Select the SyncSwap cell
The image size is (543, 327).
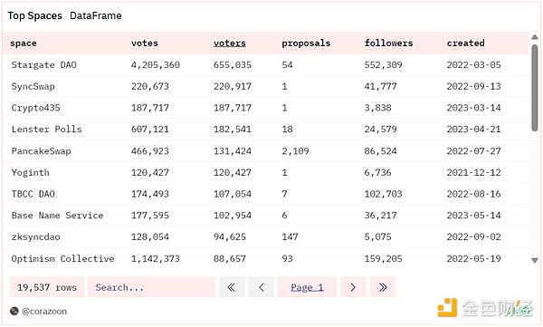[x=33, y=86]
